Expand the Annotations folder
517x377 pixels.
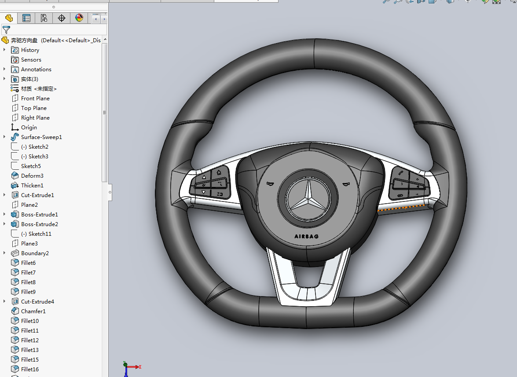point(4,69)
